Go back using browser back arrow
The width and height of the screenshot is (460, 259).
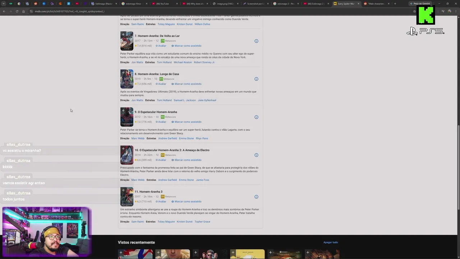[4, 12]
